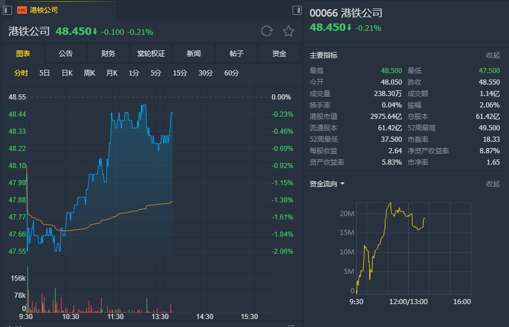Screen dimensions: 509x327
Task: Choose the 60分 chart interval
Action: (x=231, y=73)
